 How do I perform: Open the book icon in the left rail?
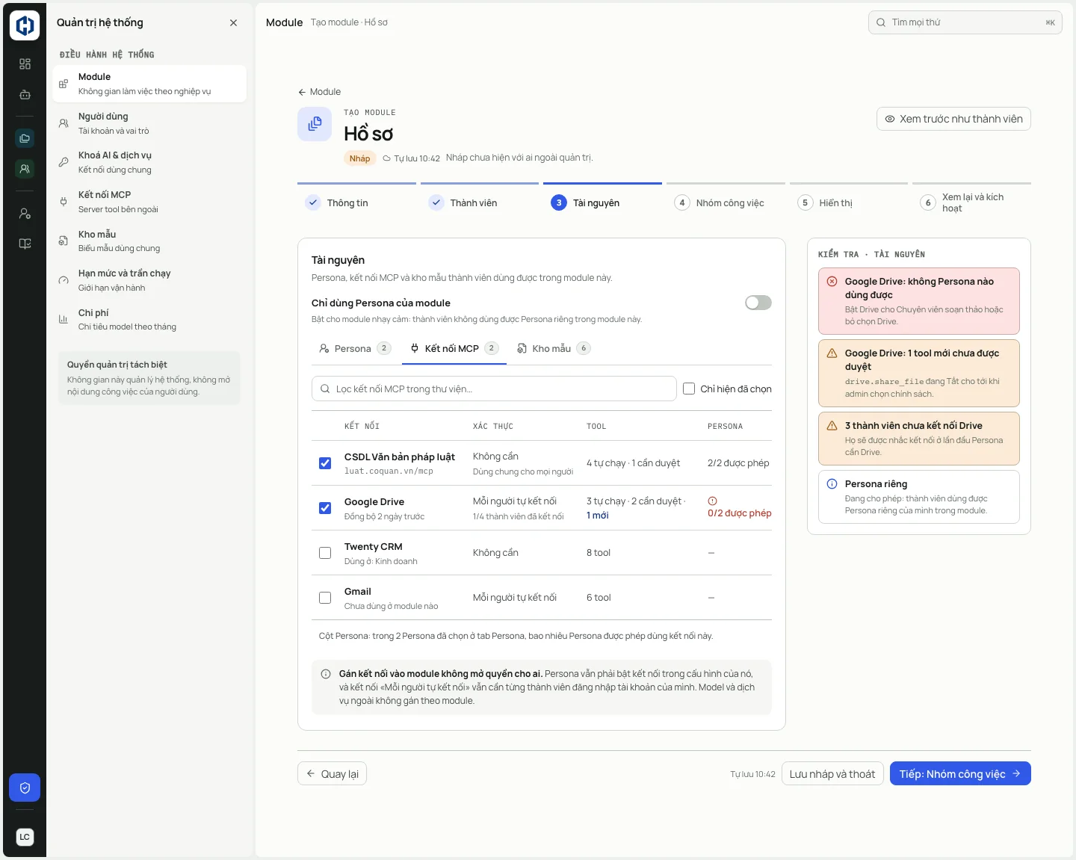[x=25, y=244]
